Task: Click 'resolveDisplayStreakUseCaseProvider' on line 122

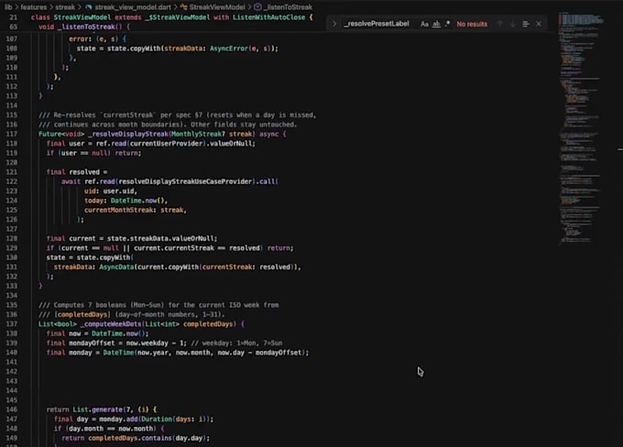Action: pyautogui.click(x=185, y=181)
